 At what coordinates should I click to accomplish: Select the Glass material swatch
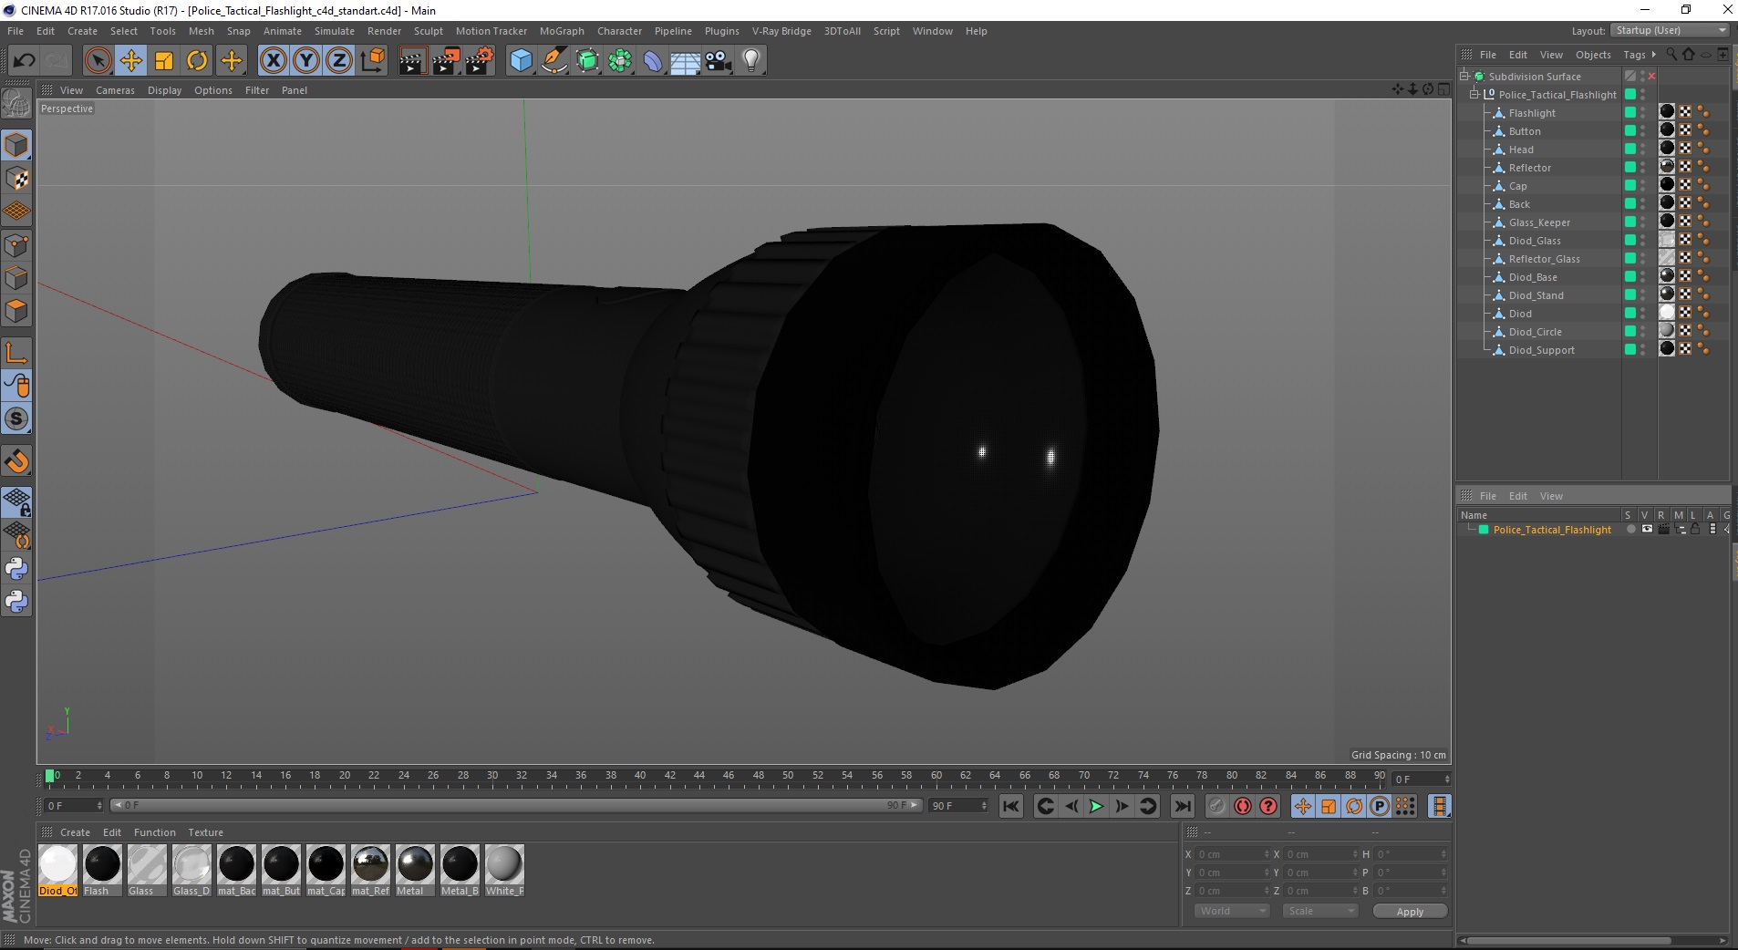[147, 870]
